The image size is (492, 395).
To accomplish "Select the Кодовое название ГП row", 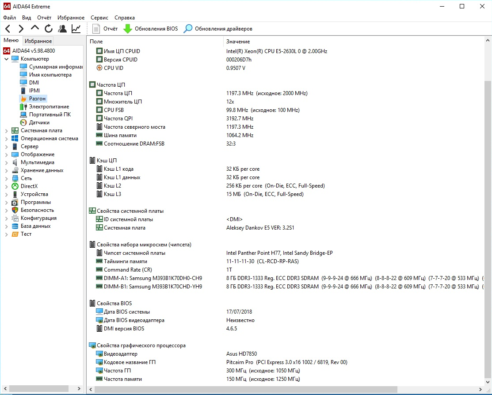I will point(286,362).
